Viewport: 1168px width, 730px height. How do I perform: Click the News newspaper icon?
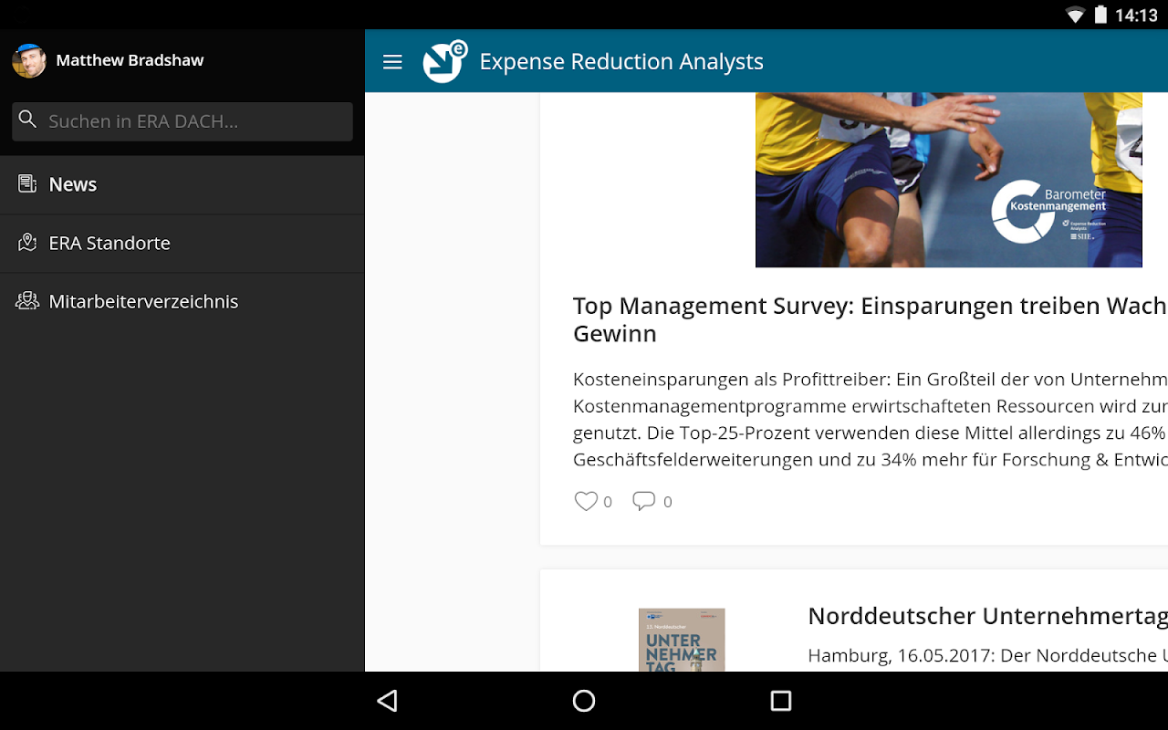tap(27, 184)
